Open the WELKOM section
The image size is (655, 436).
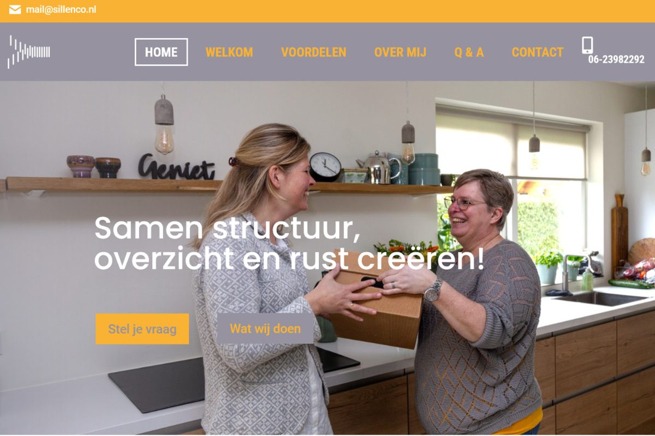(x=229, y=52)
